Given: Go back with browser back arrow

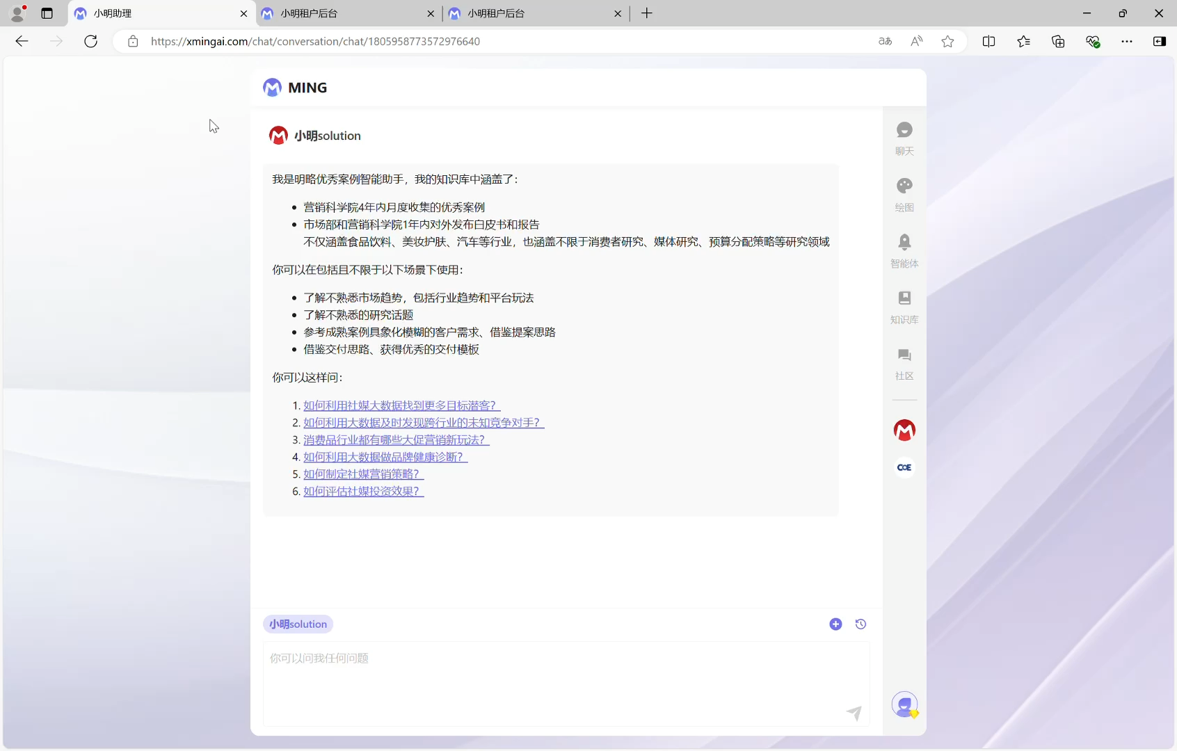Looking at the screenshot, I should click(x=22, y=42).
